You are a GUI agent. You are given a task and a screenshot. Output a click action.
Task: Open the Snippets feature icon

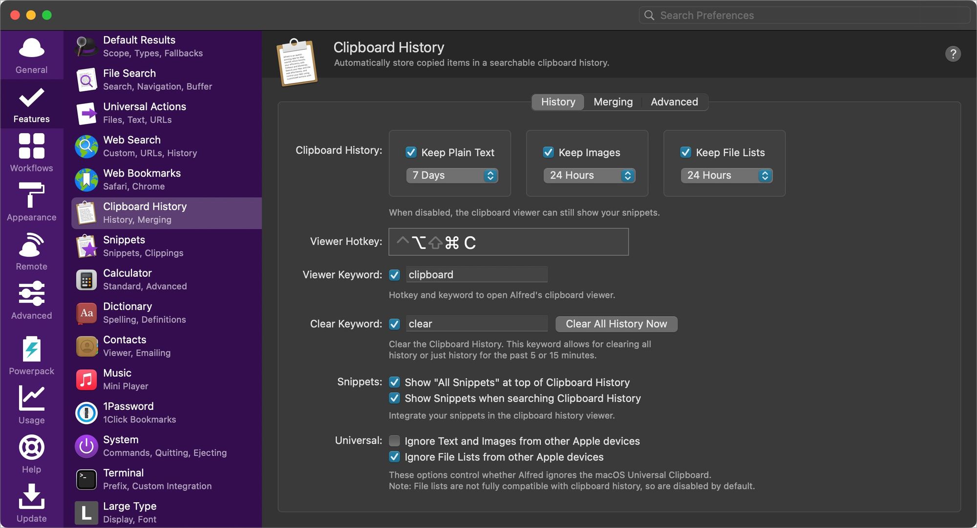click(x=86, y=246)
